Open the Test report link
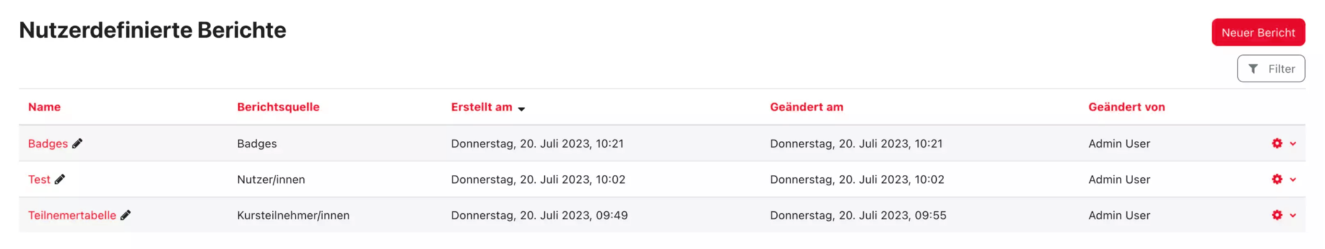This screenshot has height=249, width=1325. pyautogui.click(x=39, y=179)
